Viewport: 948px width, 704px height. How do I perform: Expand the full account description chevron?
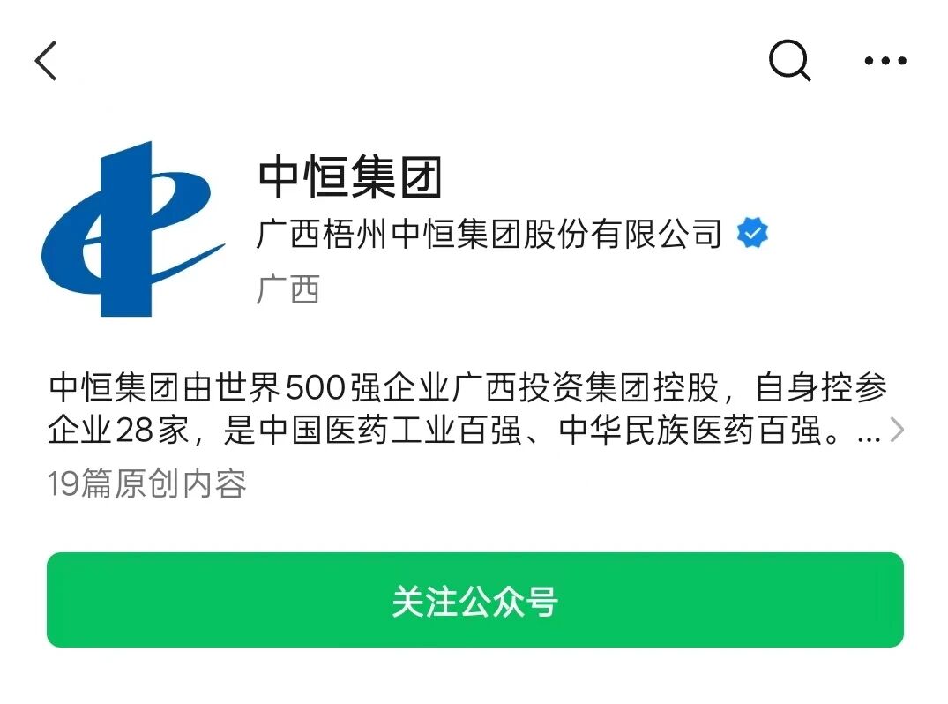(x=898, y=430)
